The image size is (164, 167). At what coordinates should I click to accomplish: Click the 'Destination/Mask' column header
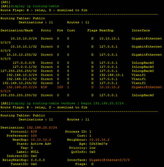pyautogui.click(x=16, y=30)
